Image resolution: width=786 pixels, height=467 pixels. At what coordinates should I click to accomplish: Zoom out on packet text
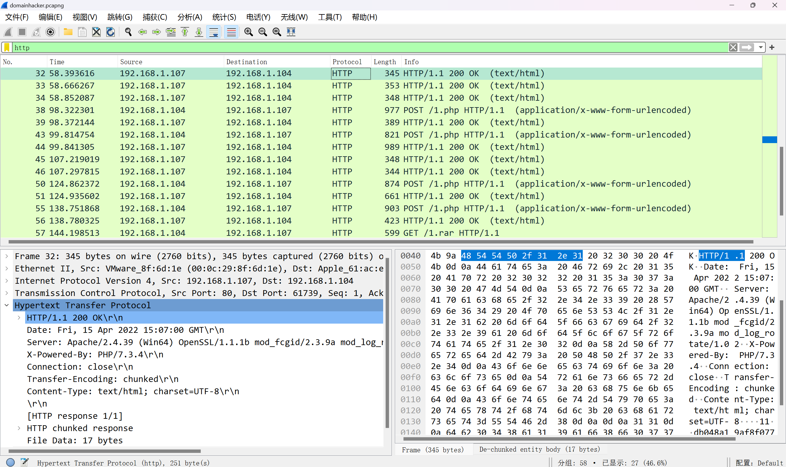coord(263,32)
